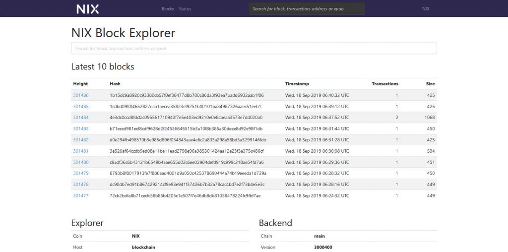The width and height of the screenshot is (508, 252).
Task: Open block height 301481
Action: [x=81, y=151]
